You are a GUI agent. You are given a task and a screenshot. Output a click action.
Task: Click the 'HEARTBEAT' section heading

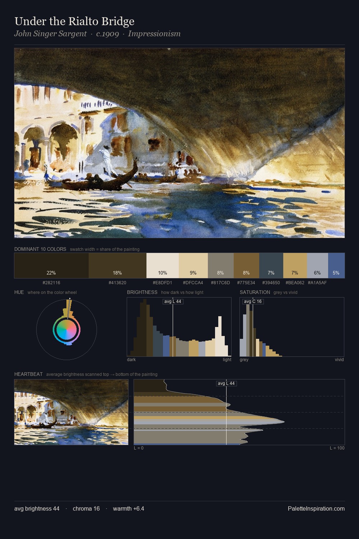coord(28,374)
